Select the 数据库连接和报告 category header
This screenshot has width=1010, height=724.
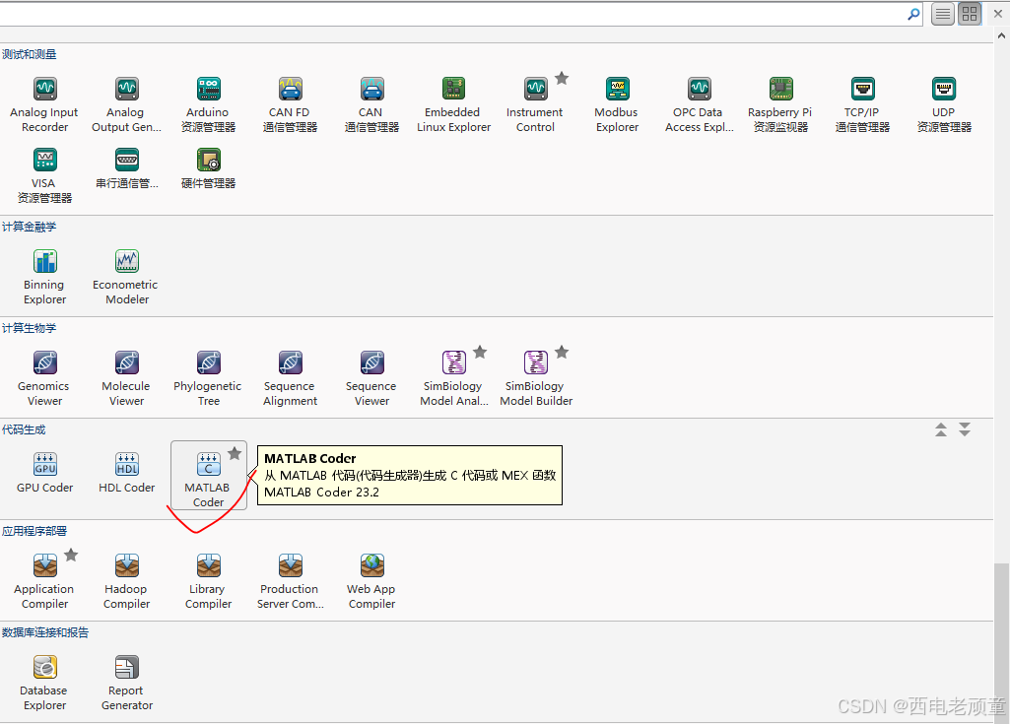(x=45, y=632)
